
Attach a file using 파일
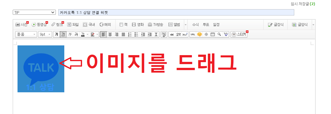73,24
